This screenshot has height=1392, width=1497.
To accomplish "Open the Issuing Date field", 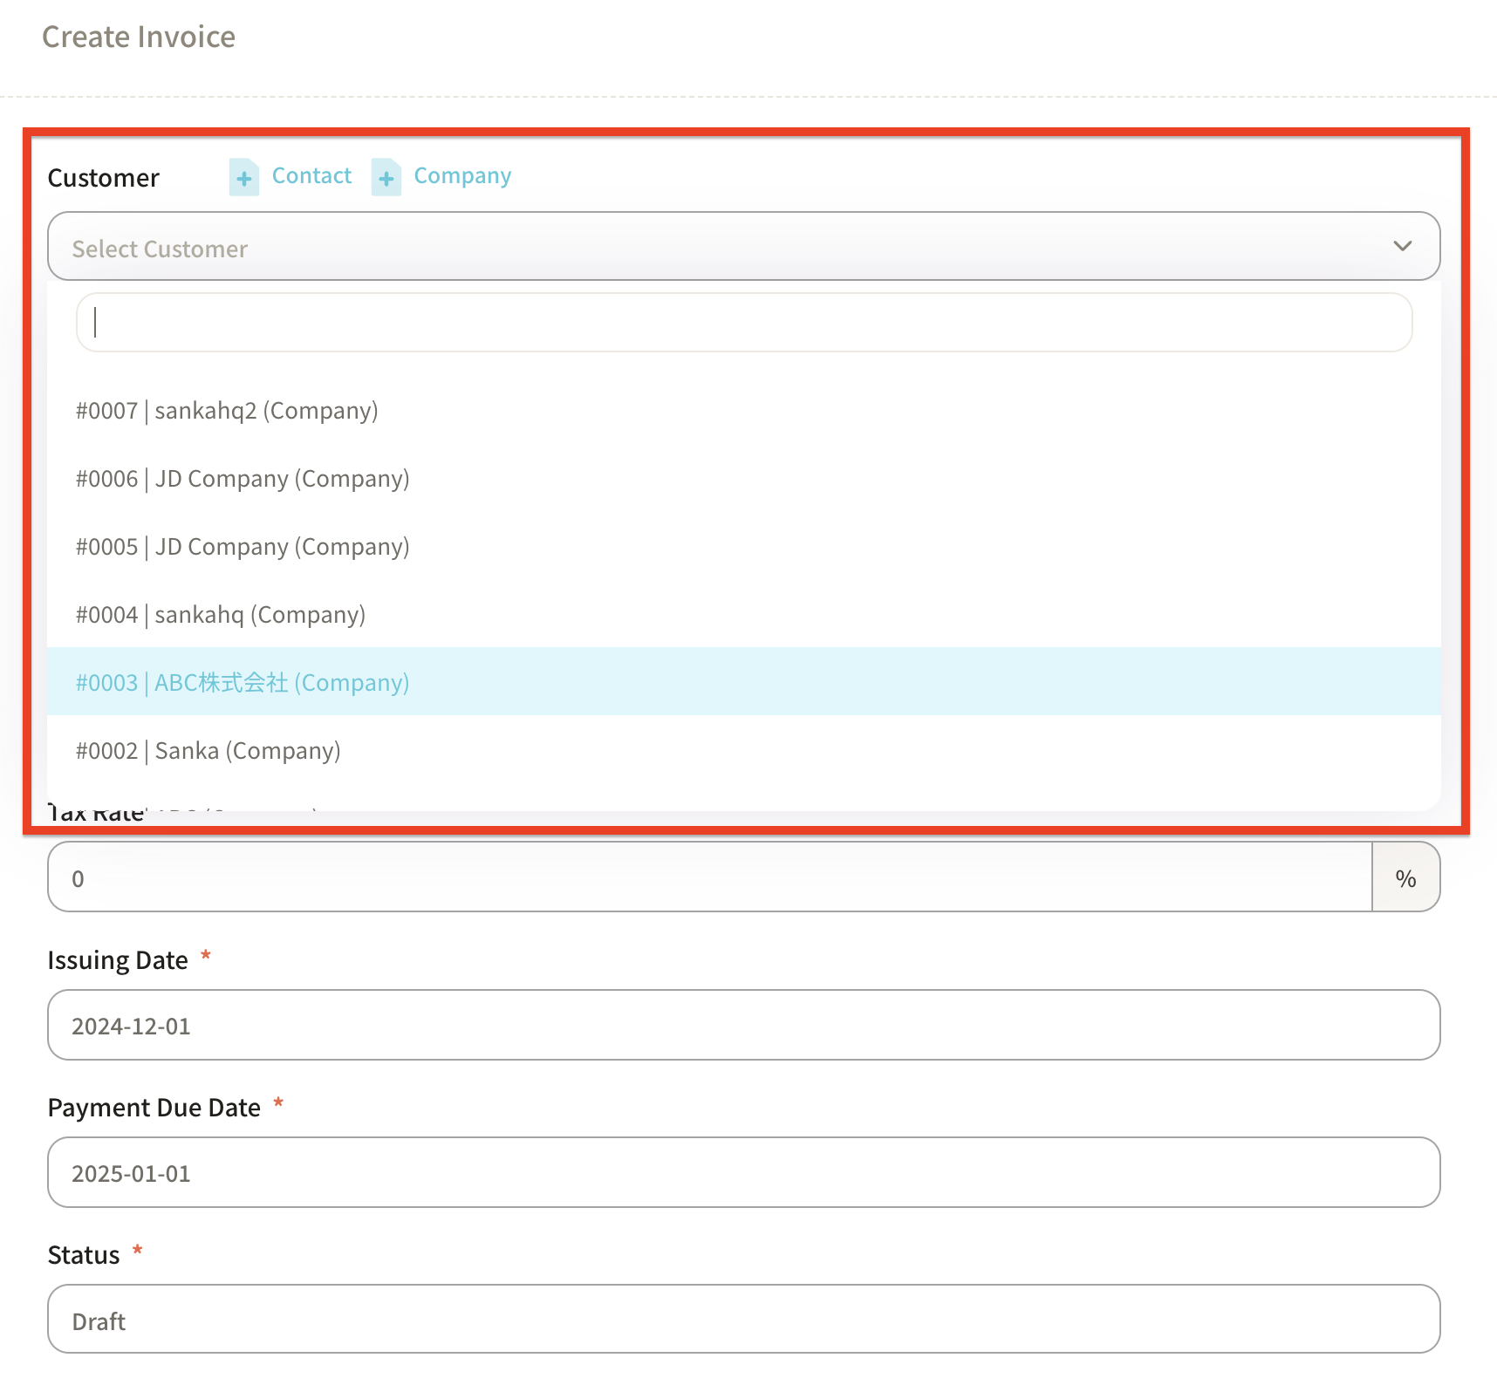I will [x=743, y=1026].
